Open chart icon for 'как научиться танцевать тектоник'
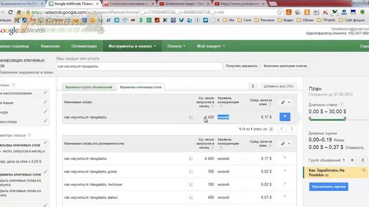This screenshot has height=207, width=369. point(191,185)
